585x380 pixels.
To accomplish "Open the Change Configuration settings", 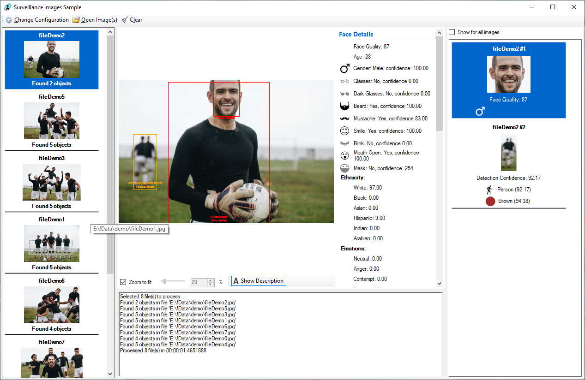I will [x=37, y=20].
